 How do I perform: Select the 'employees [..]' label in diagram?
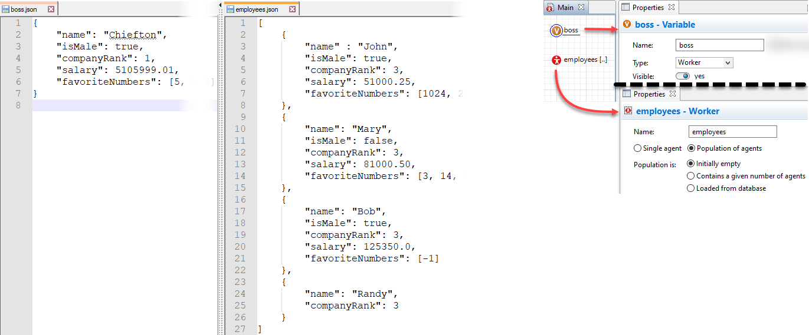coord(585,59)
